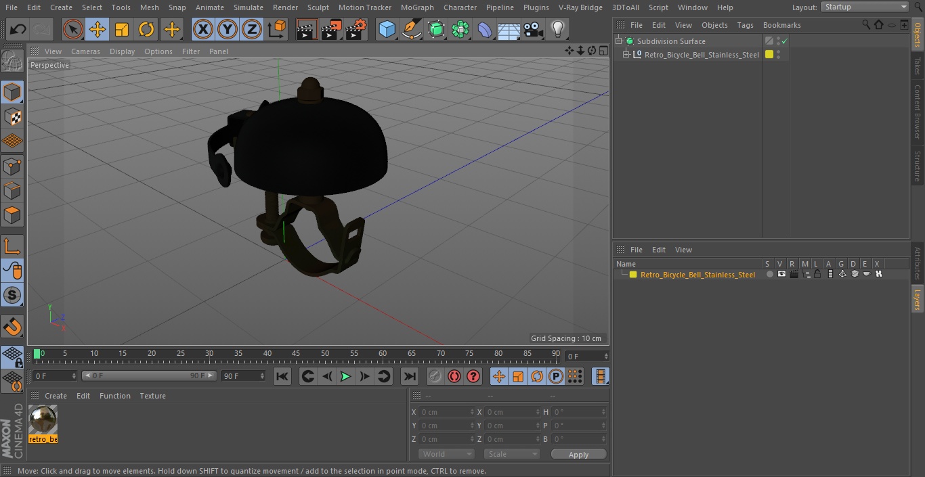
Task: Switch to Polygons mode
Action: [12, 215]
